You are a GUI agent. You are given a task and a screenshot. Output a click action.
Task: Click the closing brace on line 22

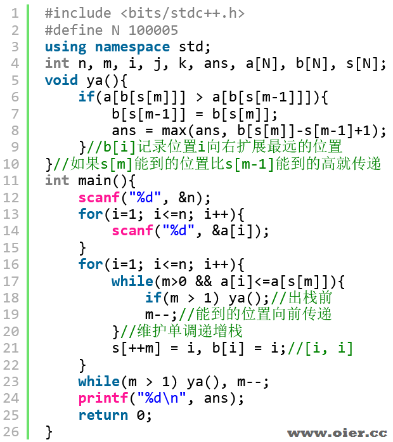coord(82,365)
